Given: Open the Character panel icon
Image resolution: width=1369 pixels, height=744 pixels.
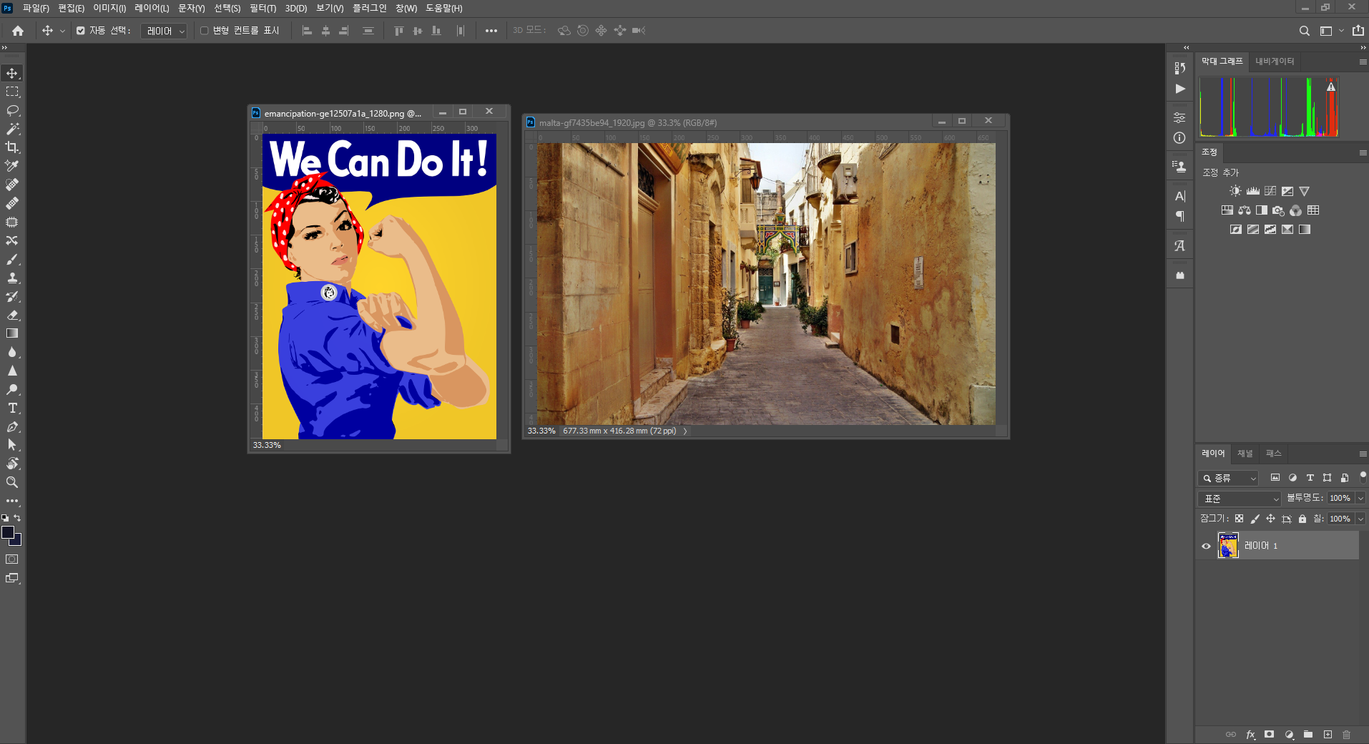Looking at the screenshot, I should pos(1180,196).
